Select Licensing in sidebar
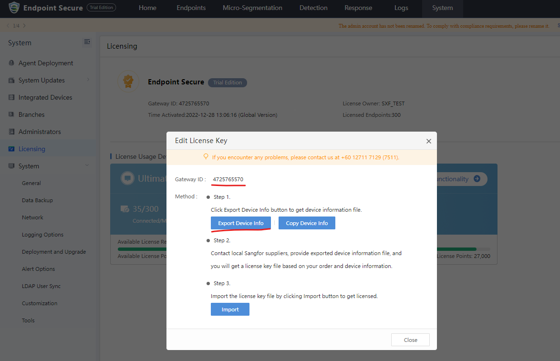Viewport: 560px width, 361px height. (x=32, y=149)
